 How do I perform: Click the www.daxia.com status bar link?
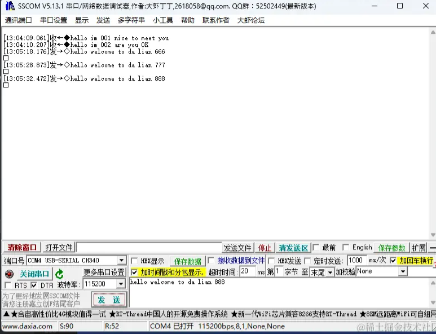[27, 326]
